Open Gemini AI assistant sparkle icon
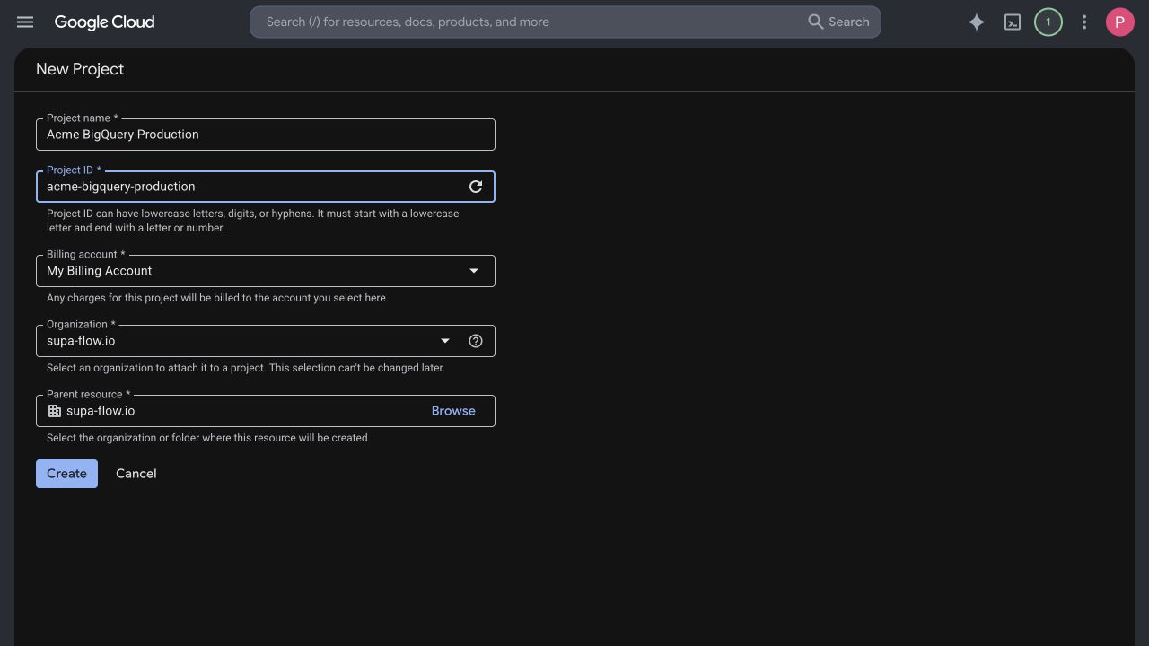Image resolution: width=1149 pixels, height=646 pixels. [x=977, y=22]
